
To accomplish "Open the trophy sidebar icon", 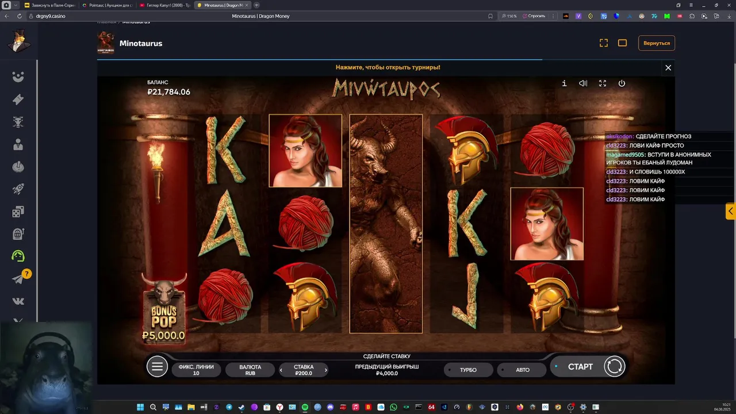I will coord(18,121).
